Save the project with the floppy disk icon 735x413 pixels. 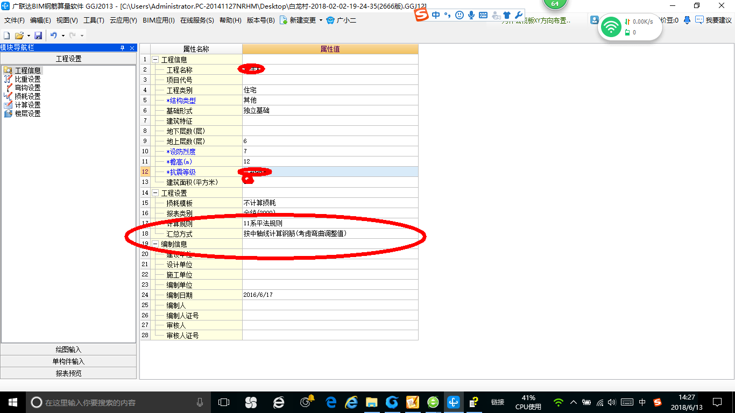(x=38, y=35)
